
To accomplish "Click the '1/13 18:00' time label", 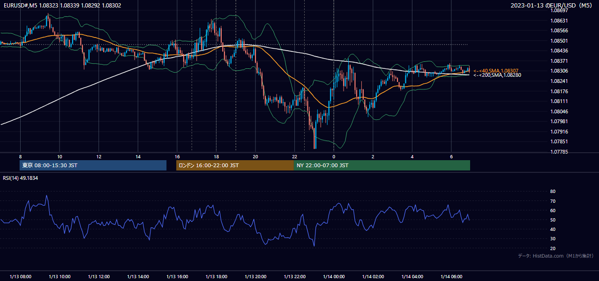I will point(216,277).
